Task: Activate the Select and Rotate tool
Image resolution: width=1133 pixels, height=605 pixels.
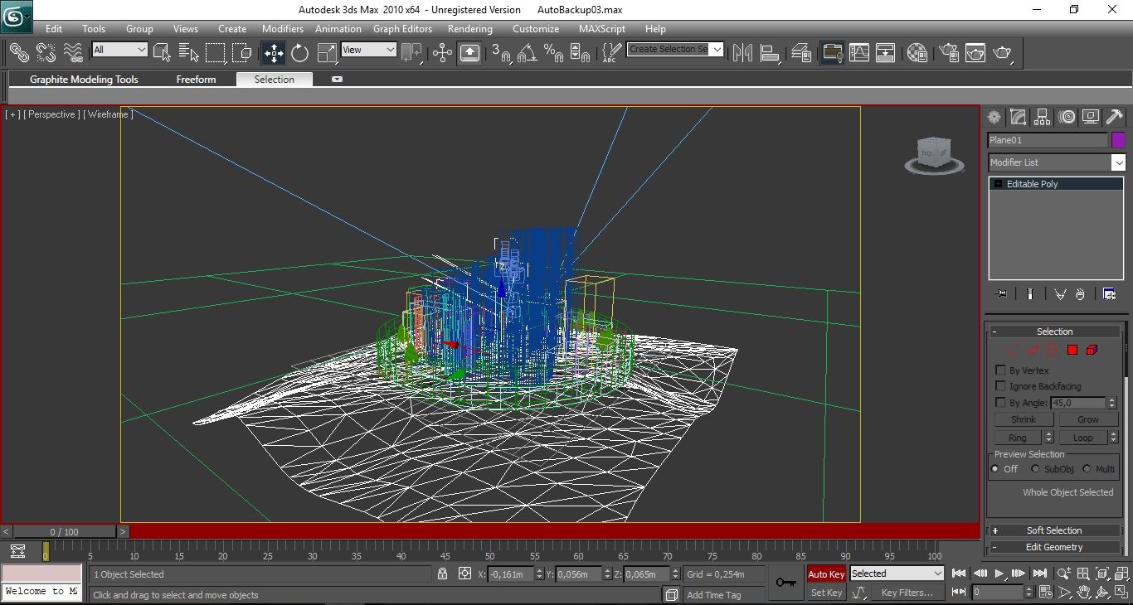Action: click(299, 53)
